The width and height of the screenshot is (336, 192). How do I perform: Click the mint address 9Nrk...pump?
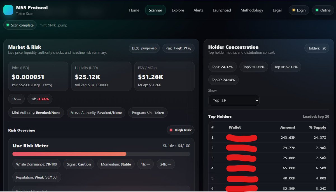53,25
